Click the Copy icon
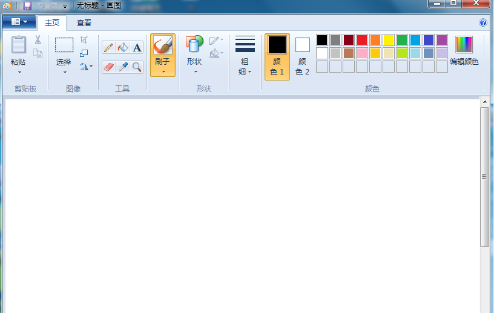 click(38, 53)
